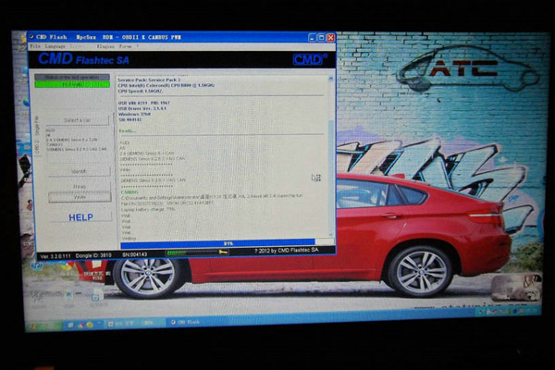
Task: Open the HELP button
Action: click(80, 217)
